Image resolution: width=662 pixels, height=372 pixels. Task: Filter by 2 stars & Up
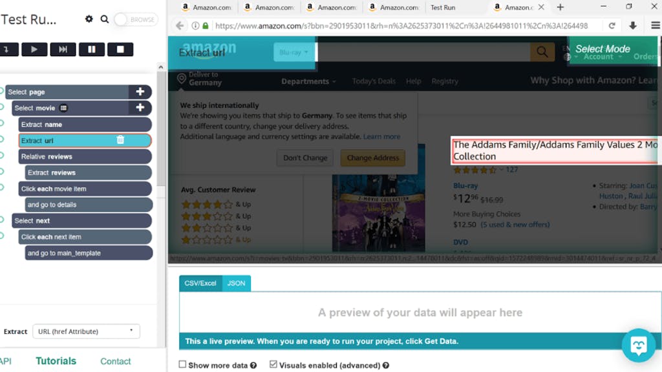click(216, 228)
